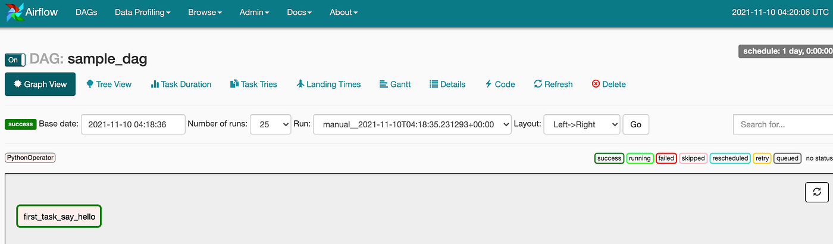
Task: Click the queued status legend
Action: pos(787,158)
